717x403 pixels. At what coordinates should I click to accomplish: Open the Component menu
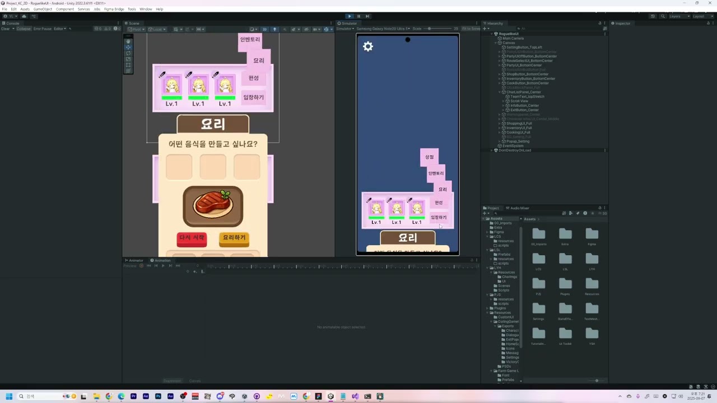65,9
